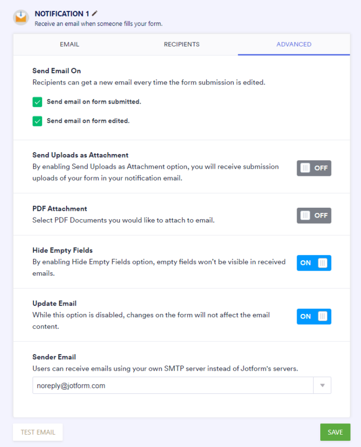The height and width of the screenshot is (447, 361).
Task: Click the green checkmark beside form edited
Action: 37,121
